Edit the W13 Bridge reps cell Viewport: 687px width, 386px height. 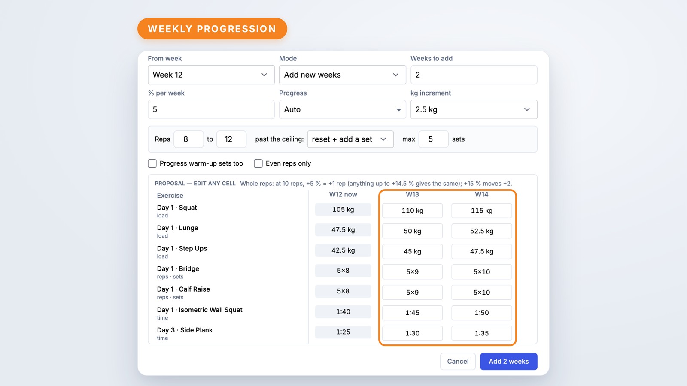pos(412,272)
